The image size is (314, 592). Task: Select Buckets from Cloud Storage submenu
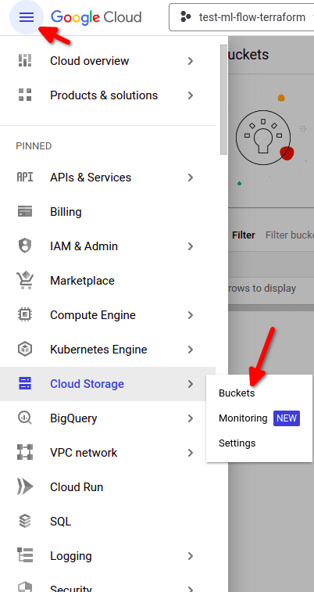click(237, 393)
